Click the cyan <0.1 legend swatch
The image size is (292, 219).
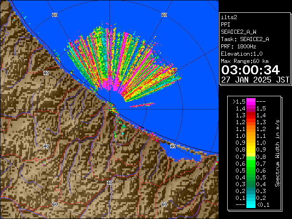(251, 204)
